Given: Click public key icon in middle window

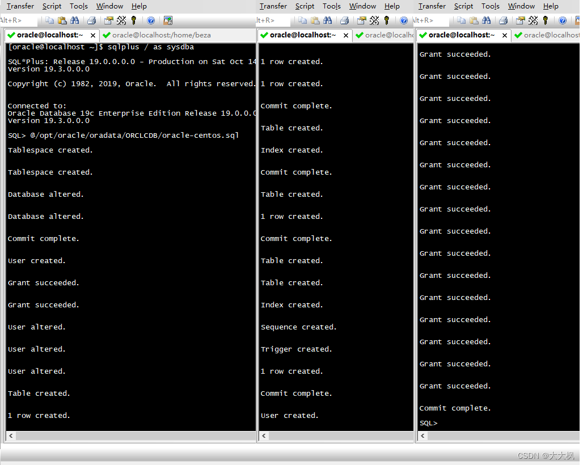Looking at the screenshot, I should [x=387, y=20].
